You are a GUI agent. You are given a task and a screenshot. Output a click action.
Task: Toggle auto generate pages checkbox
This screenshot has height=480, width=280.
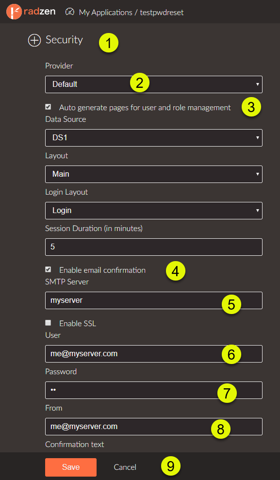click(48, 107)
